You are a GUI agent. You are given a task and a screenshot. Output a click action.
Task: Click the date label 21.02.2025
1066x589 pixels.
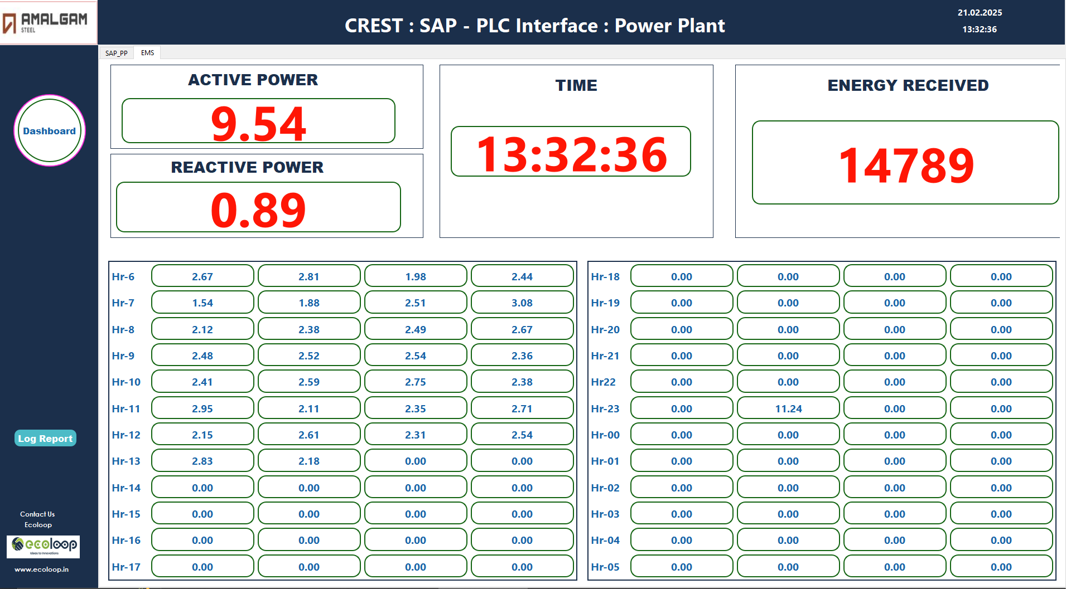(x=980, y=12)
